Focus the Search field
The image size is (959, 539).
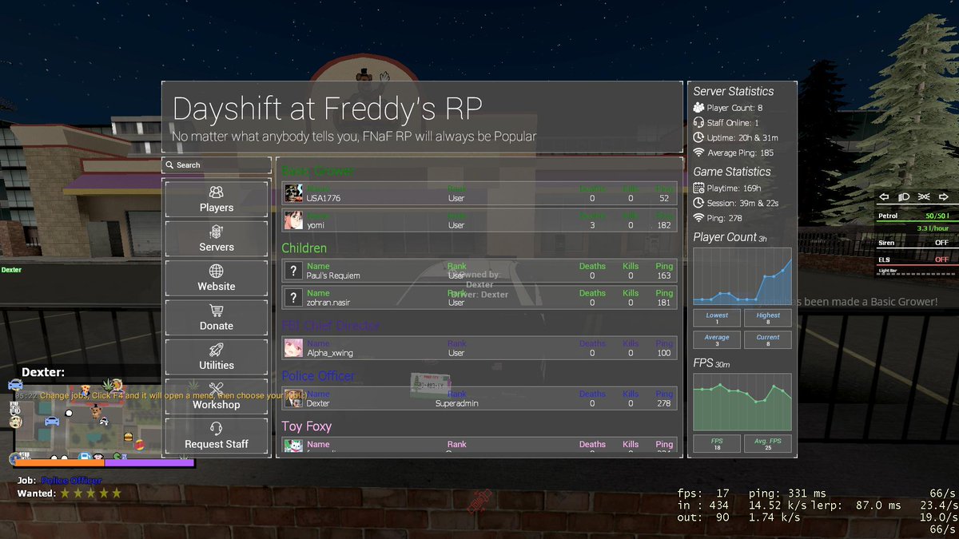coord(217,165)
